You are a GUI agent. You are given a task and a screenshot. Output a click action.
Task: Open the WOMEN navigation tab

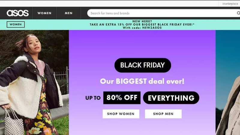point(44,13)
